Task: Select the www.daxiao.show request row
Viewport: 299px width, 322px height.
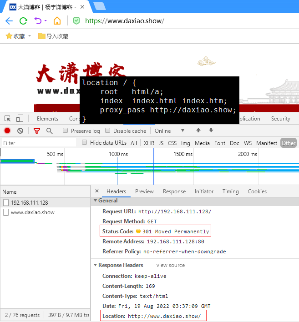Action: click(x=45, y=212)
